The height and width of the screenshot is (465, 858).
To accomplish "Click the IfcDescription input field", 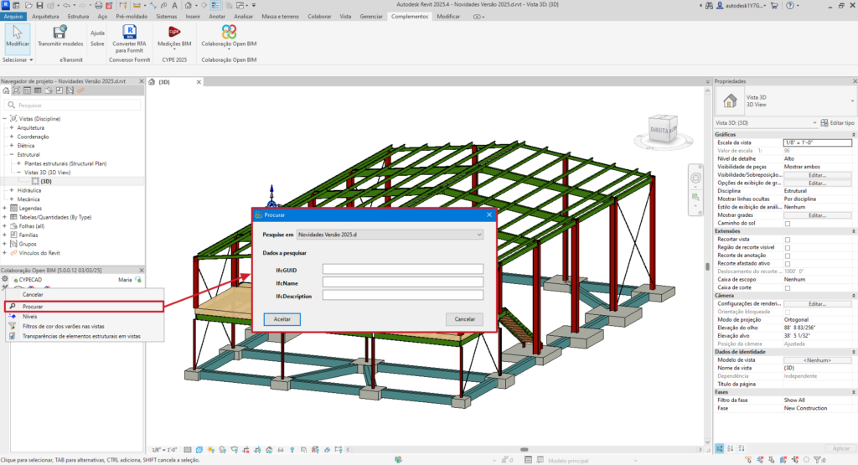I will 403,296.
